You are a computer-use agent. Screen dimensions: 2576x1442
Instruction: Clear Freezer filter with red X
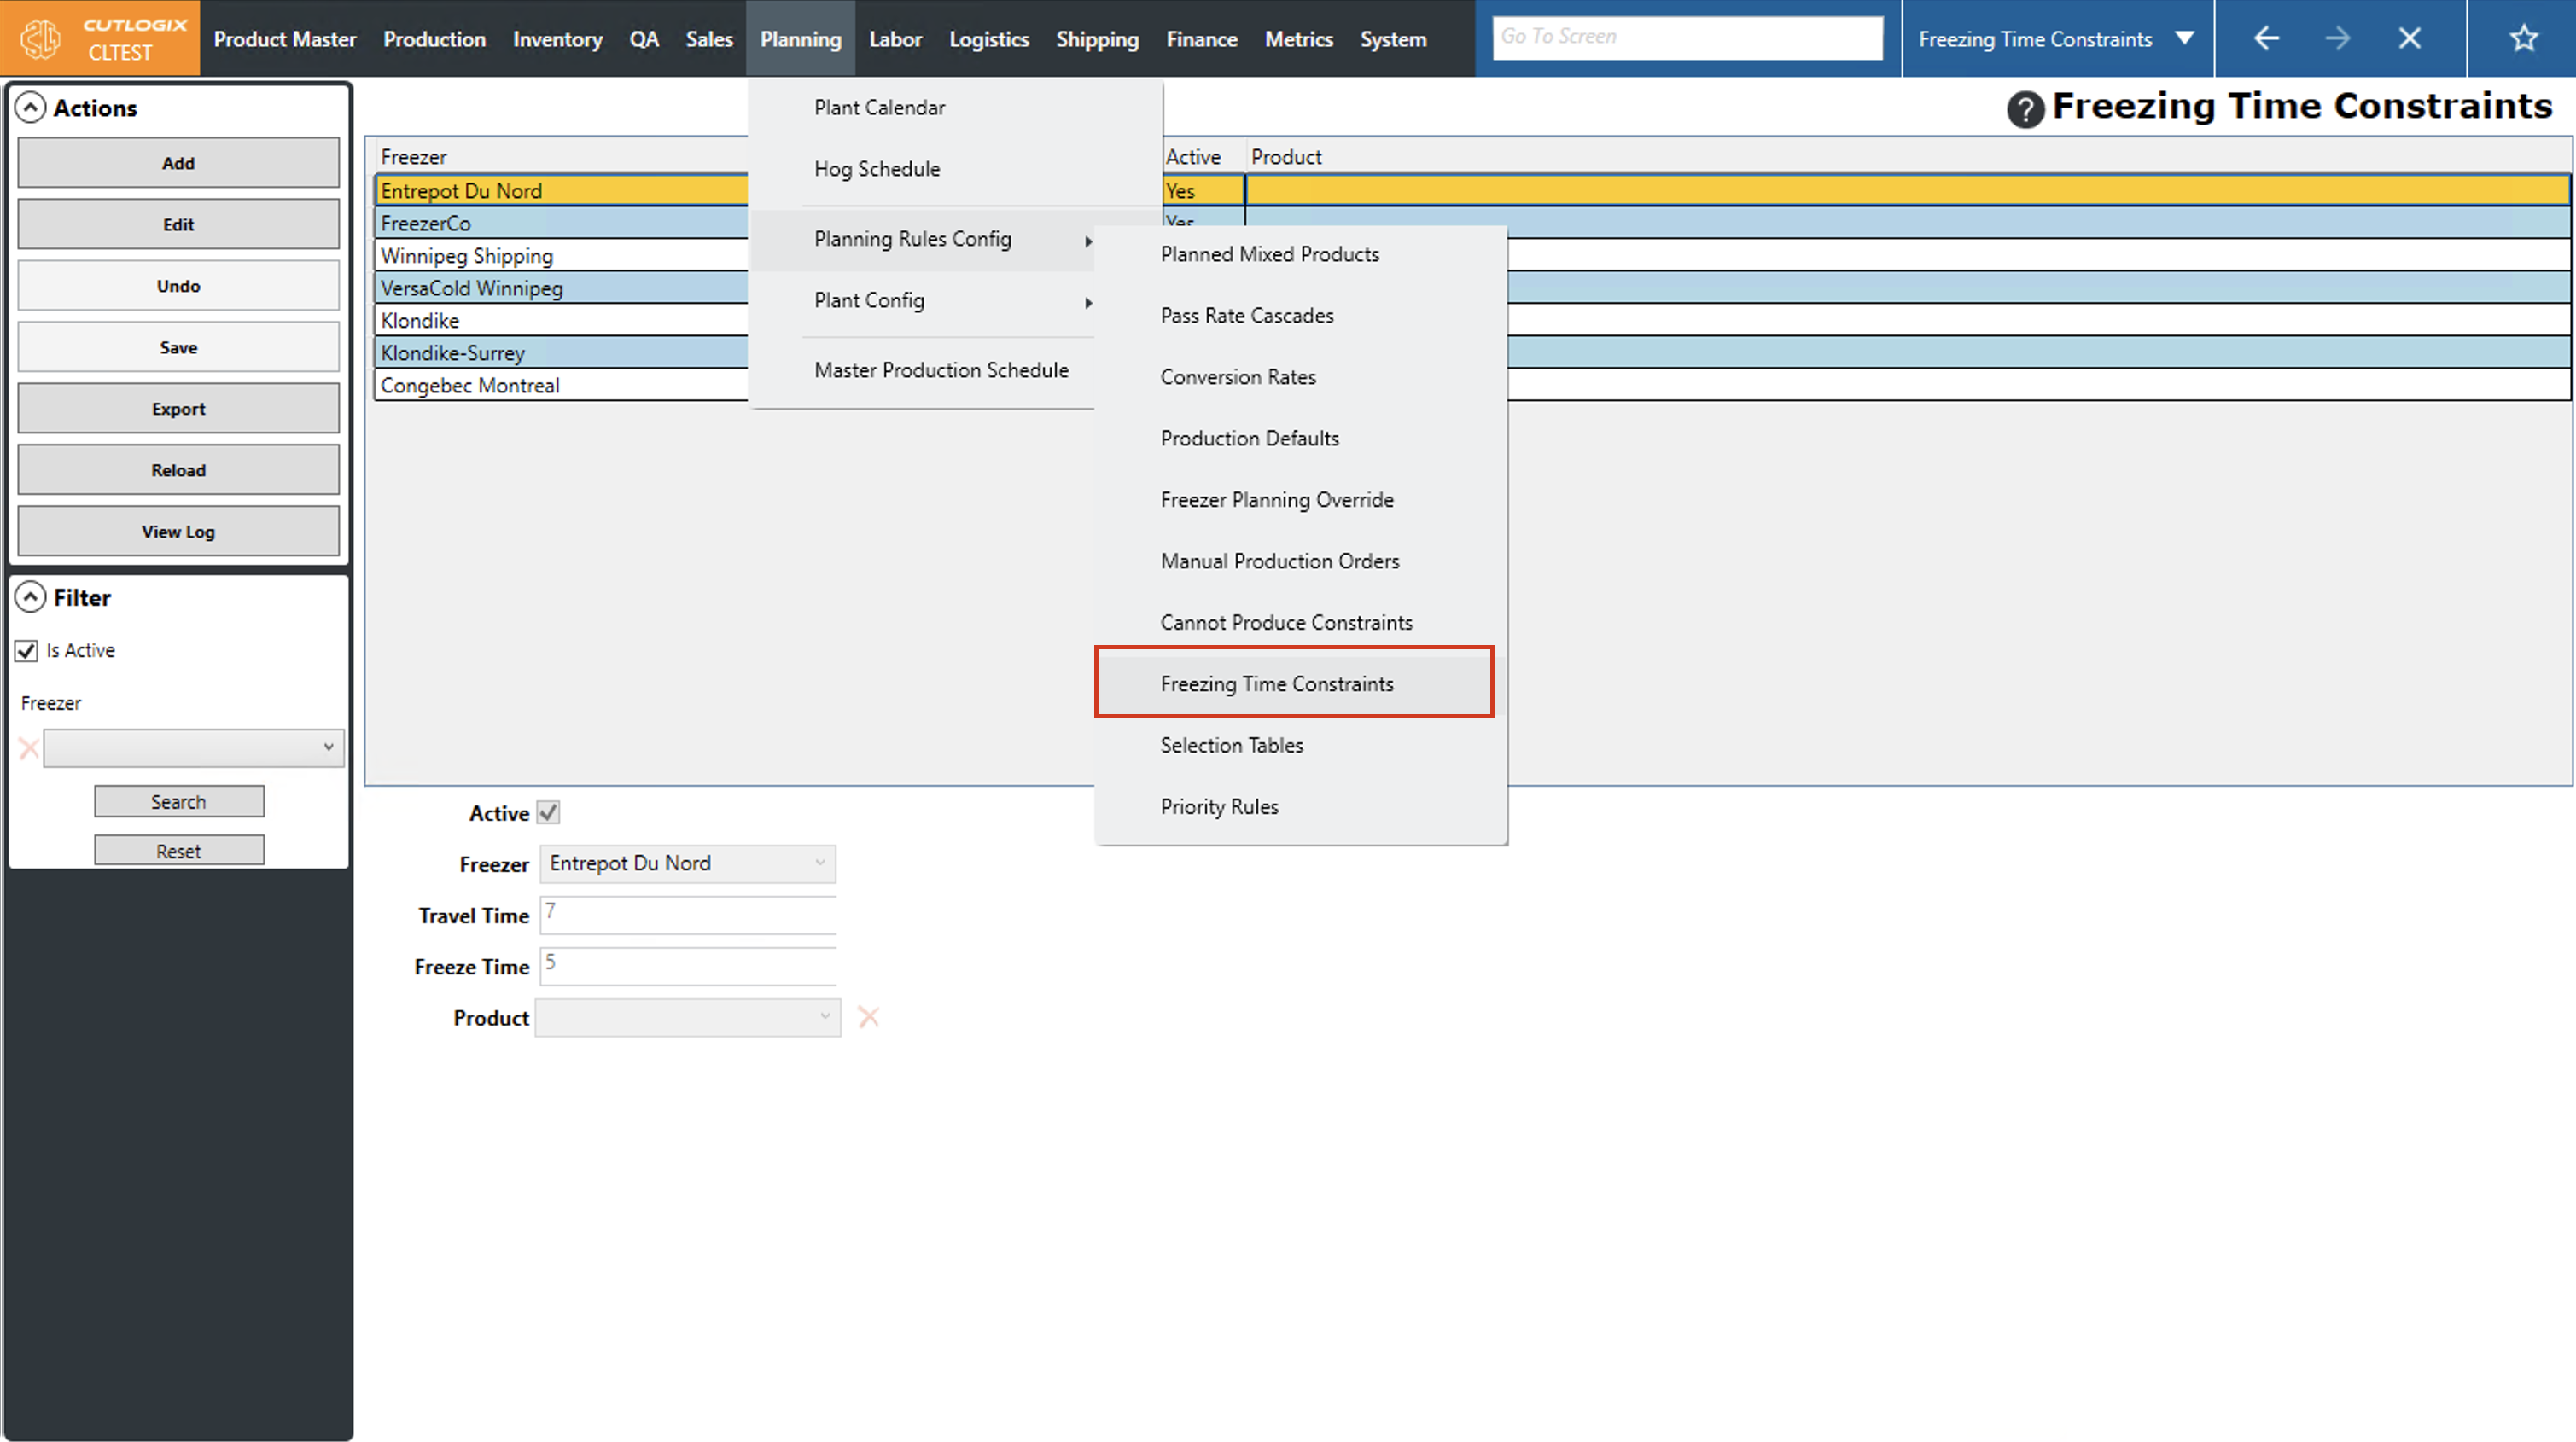point(29,748)
